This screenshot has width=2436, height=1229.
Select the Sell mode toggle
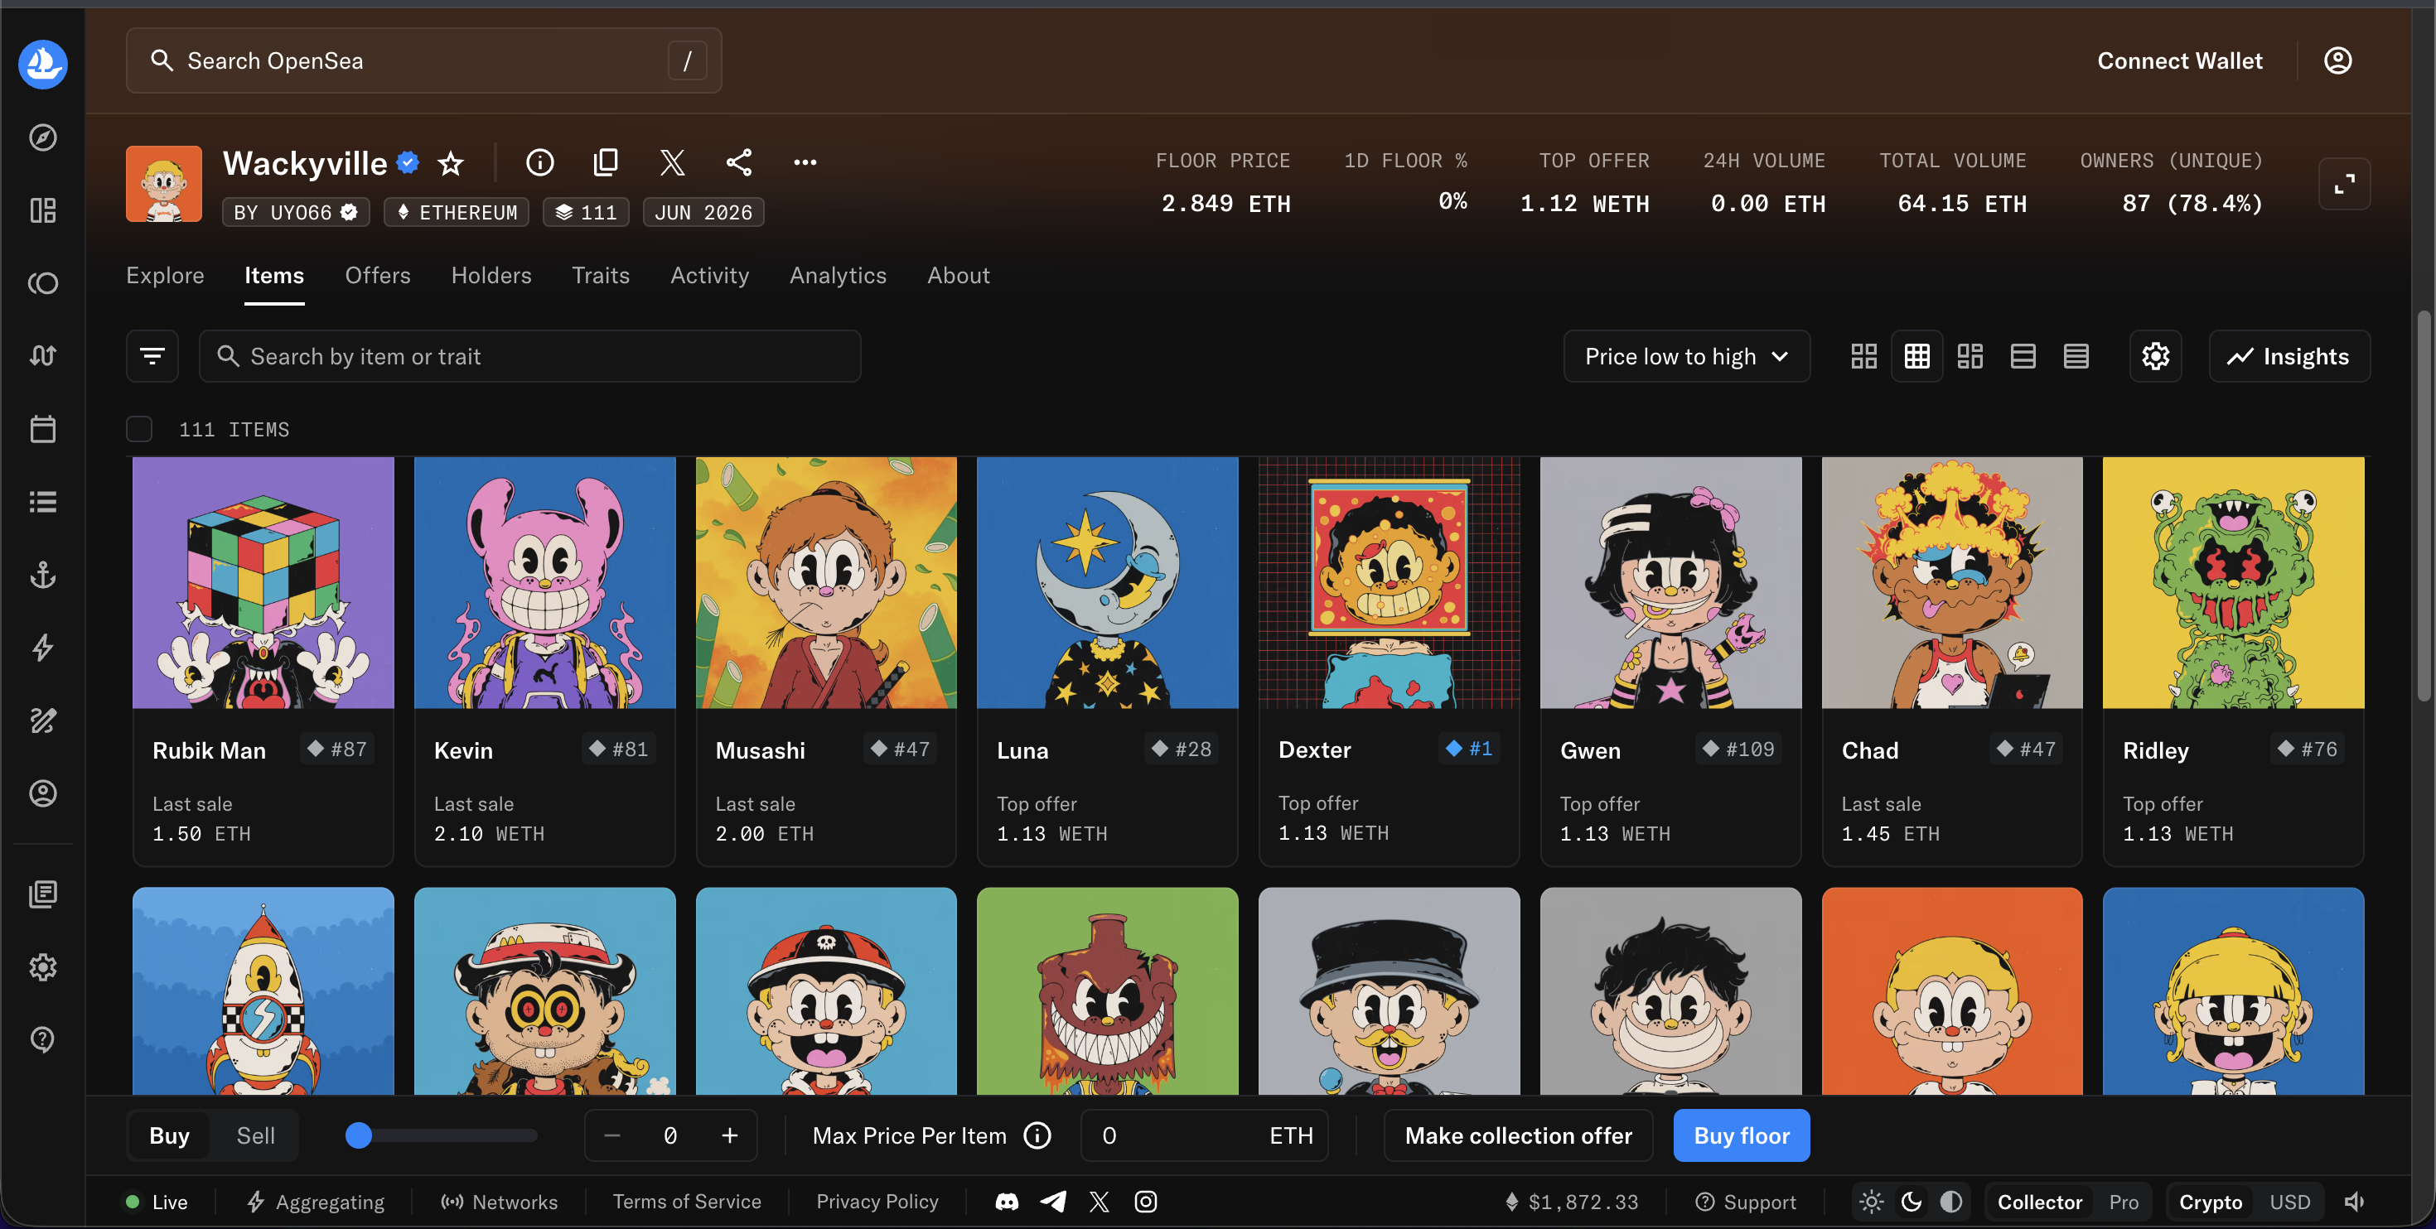pos(255,1135)
